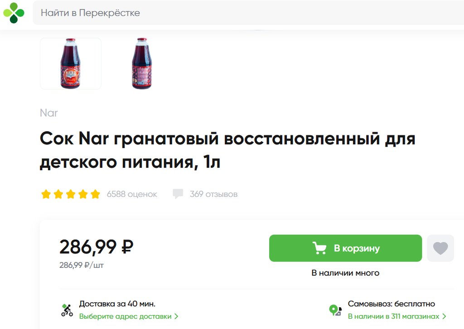
Task: Expand chevron next to delivery address
Action: 176,316
